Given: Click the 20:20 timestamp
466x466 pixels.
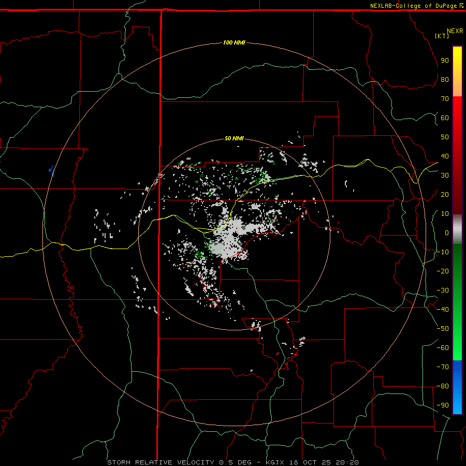Looking at the screenshot, I should pyautogui.click(x=347, y=462).
